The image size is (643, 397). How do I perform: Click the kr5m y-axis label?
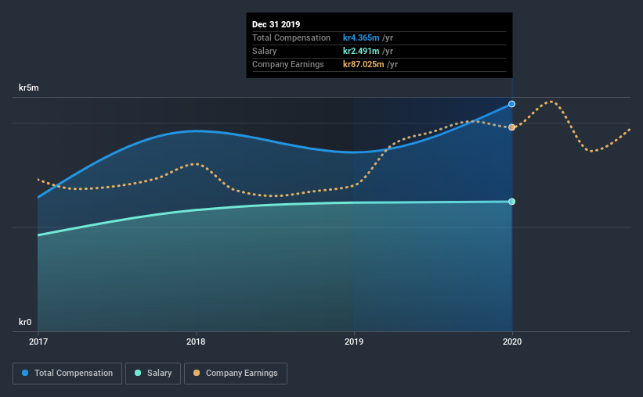click(x=29, y=88)
